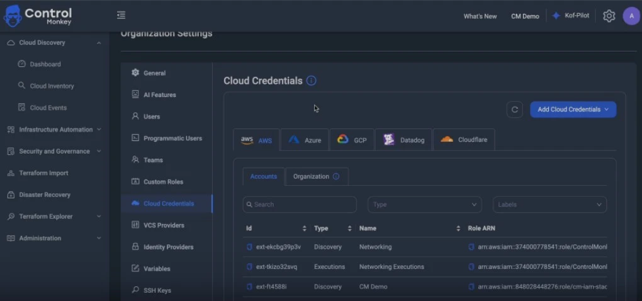The width and height of the screenshot is (642, 301).
Task: Click the Disaster Recovery icon
Action: [11, 195]
